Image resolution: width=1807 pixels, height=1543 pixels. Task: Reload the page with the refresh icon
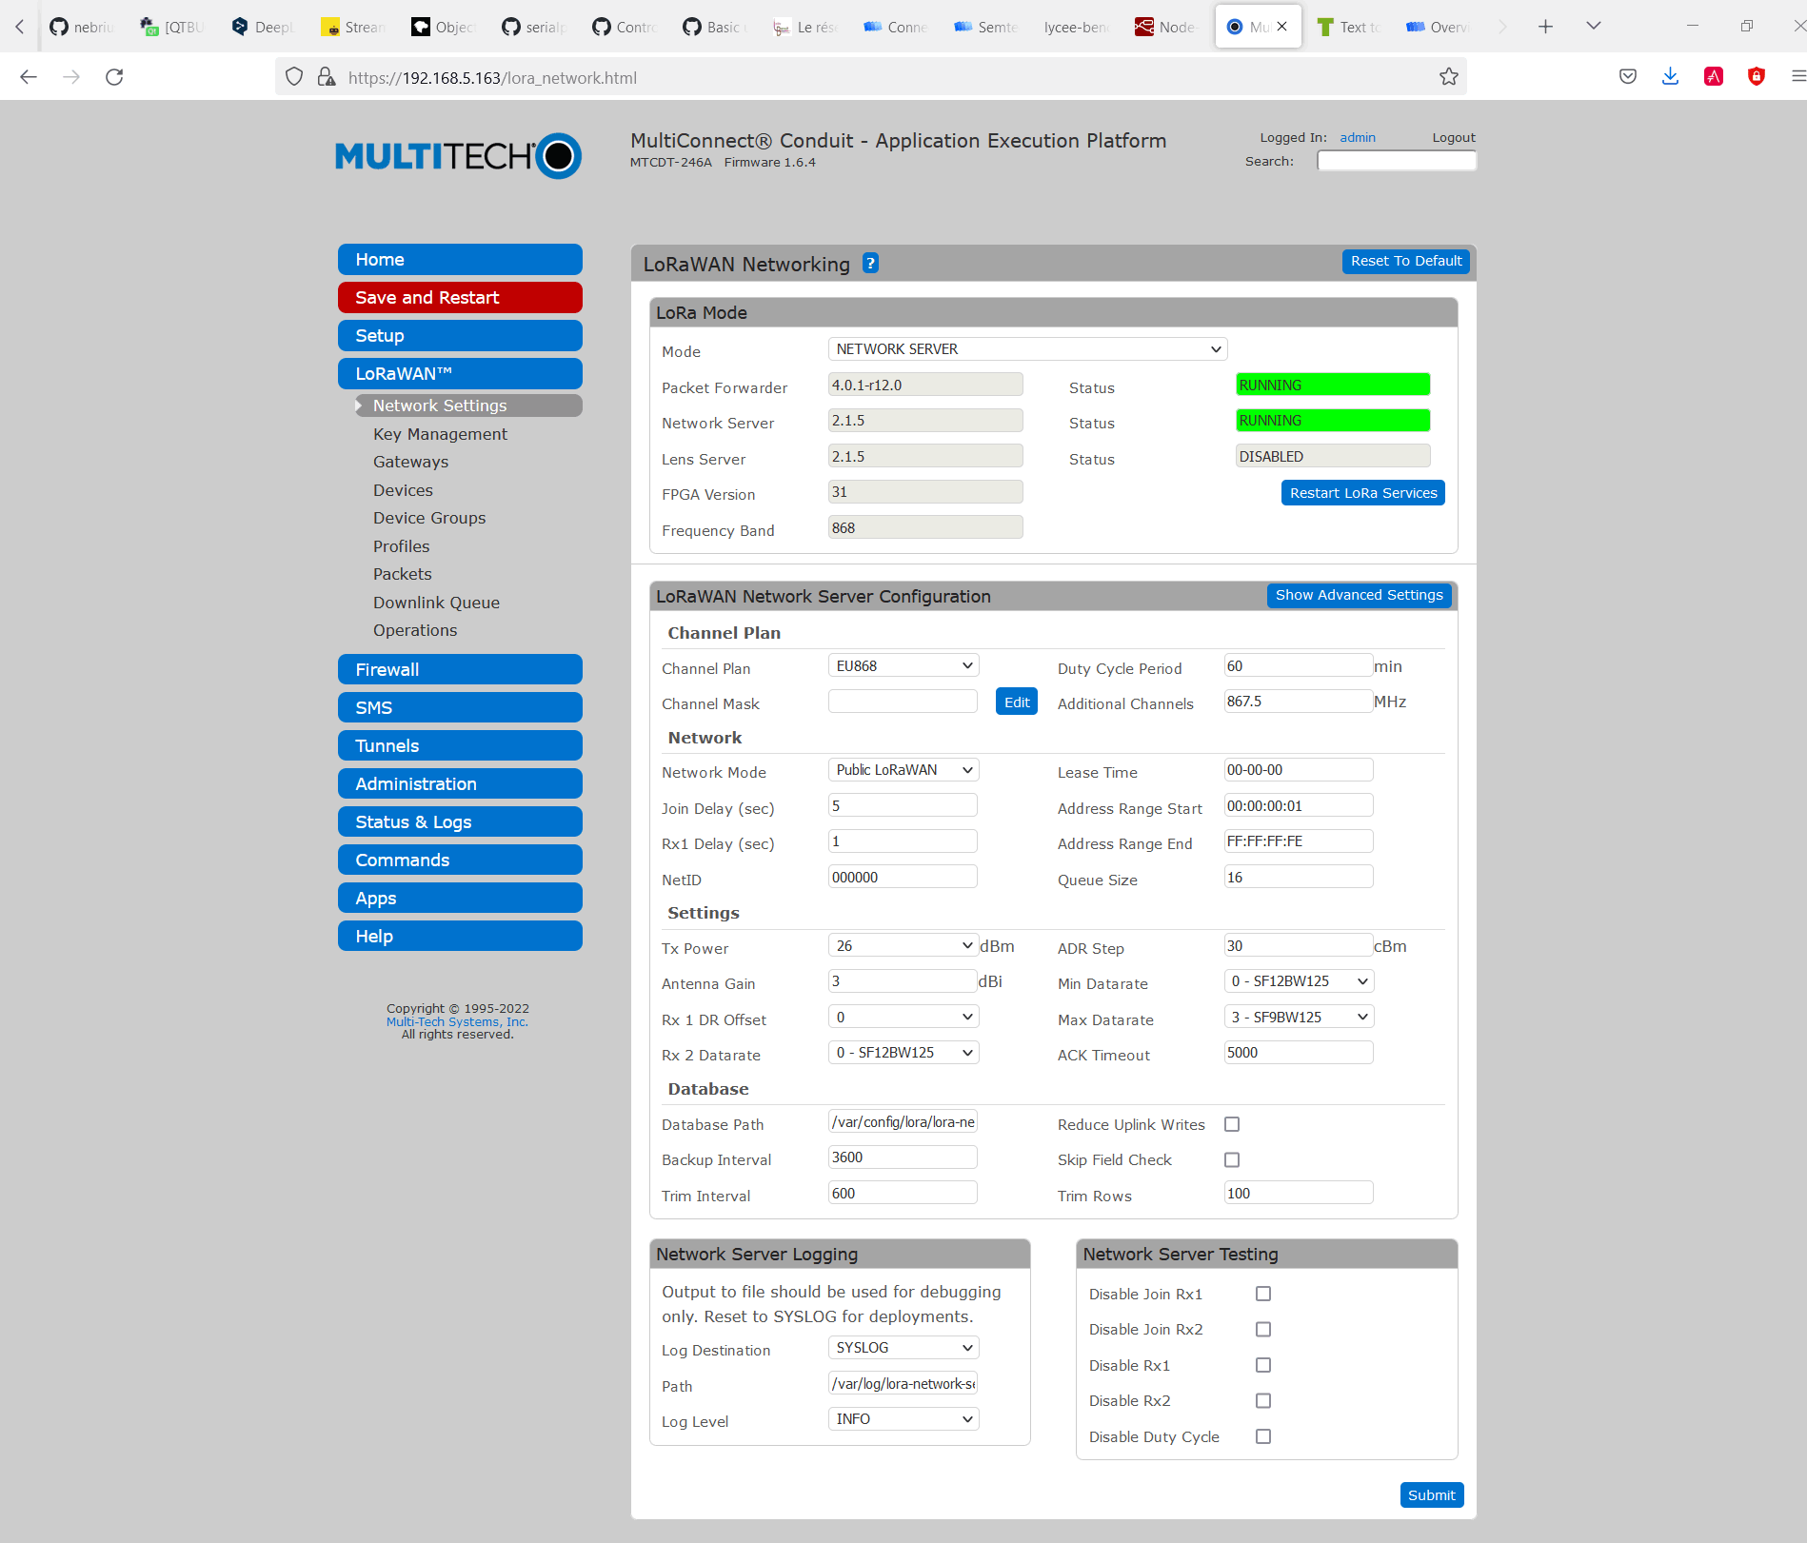114,77
